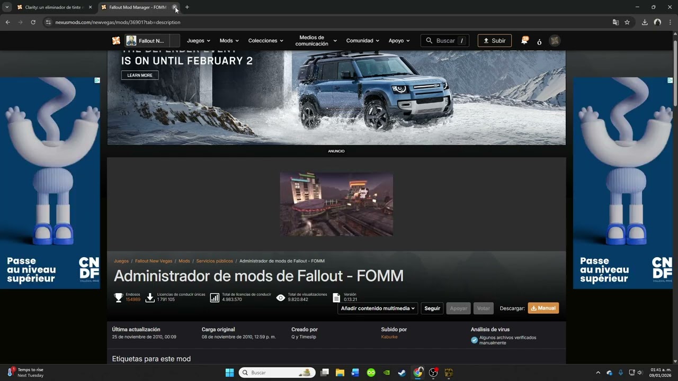This screenshot has height=381, width=678.
Task: Expand the Colecciones menu
Action: (x=266, y=41)
